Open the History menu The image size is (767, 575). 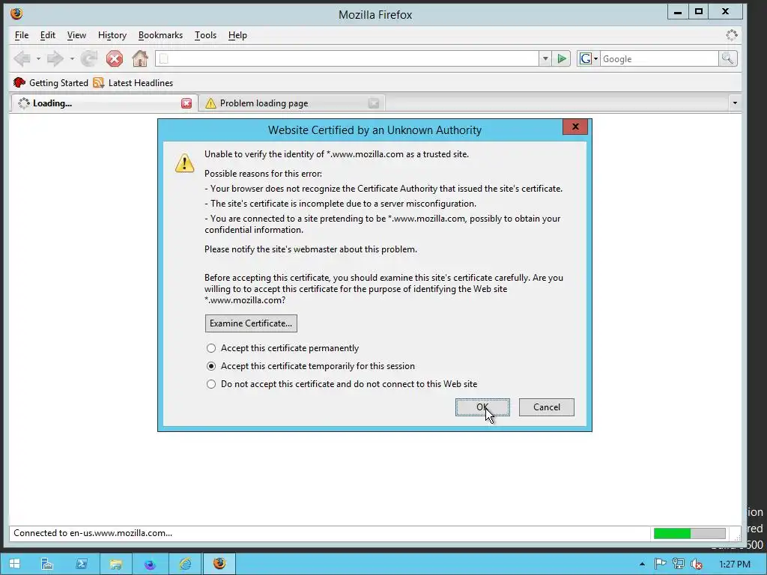[x=112, y=35]
